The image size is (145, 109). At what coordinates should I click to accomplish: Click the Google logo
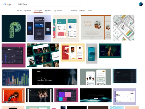point(8,4)
